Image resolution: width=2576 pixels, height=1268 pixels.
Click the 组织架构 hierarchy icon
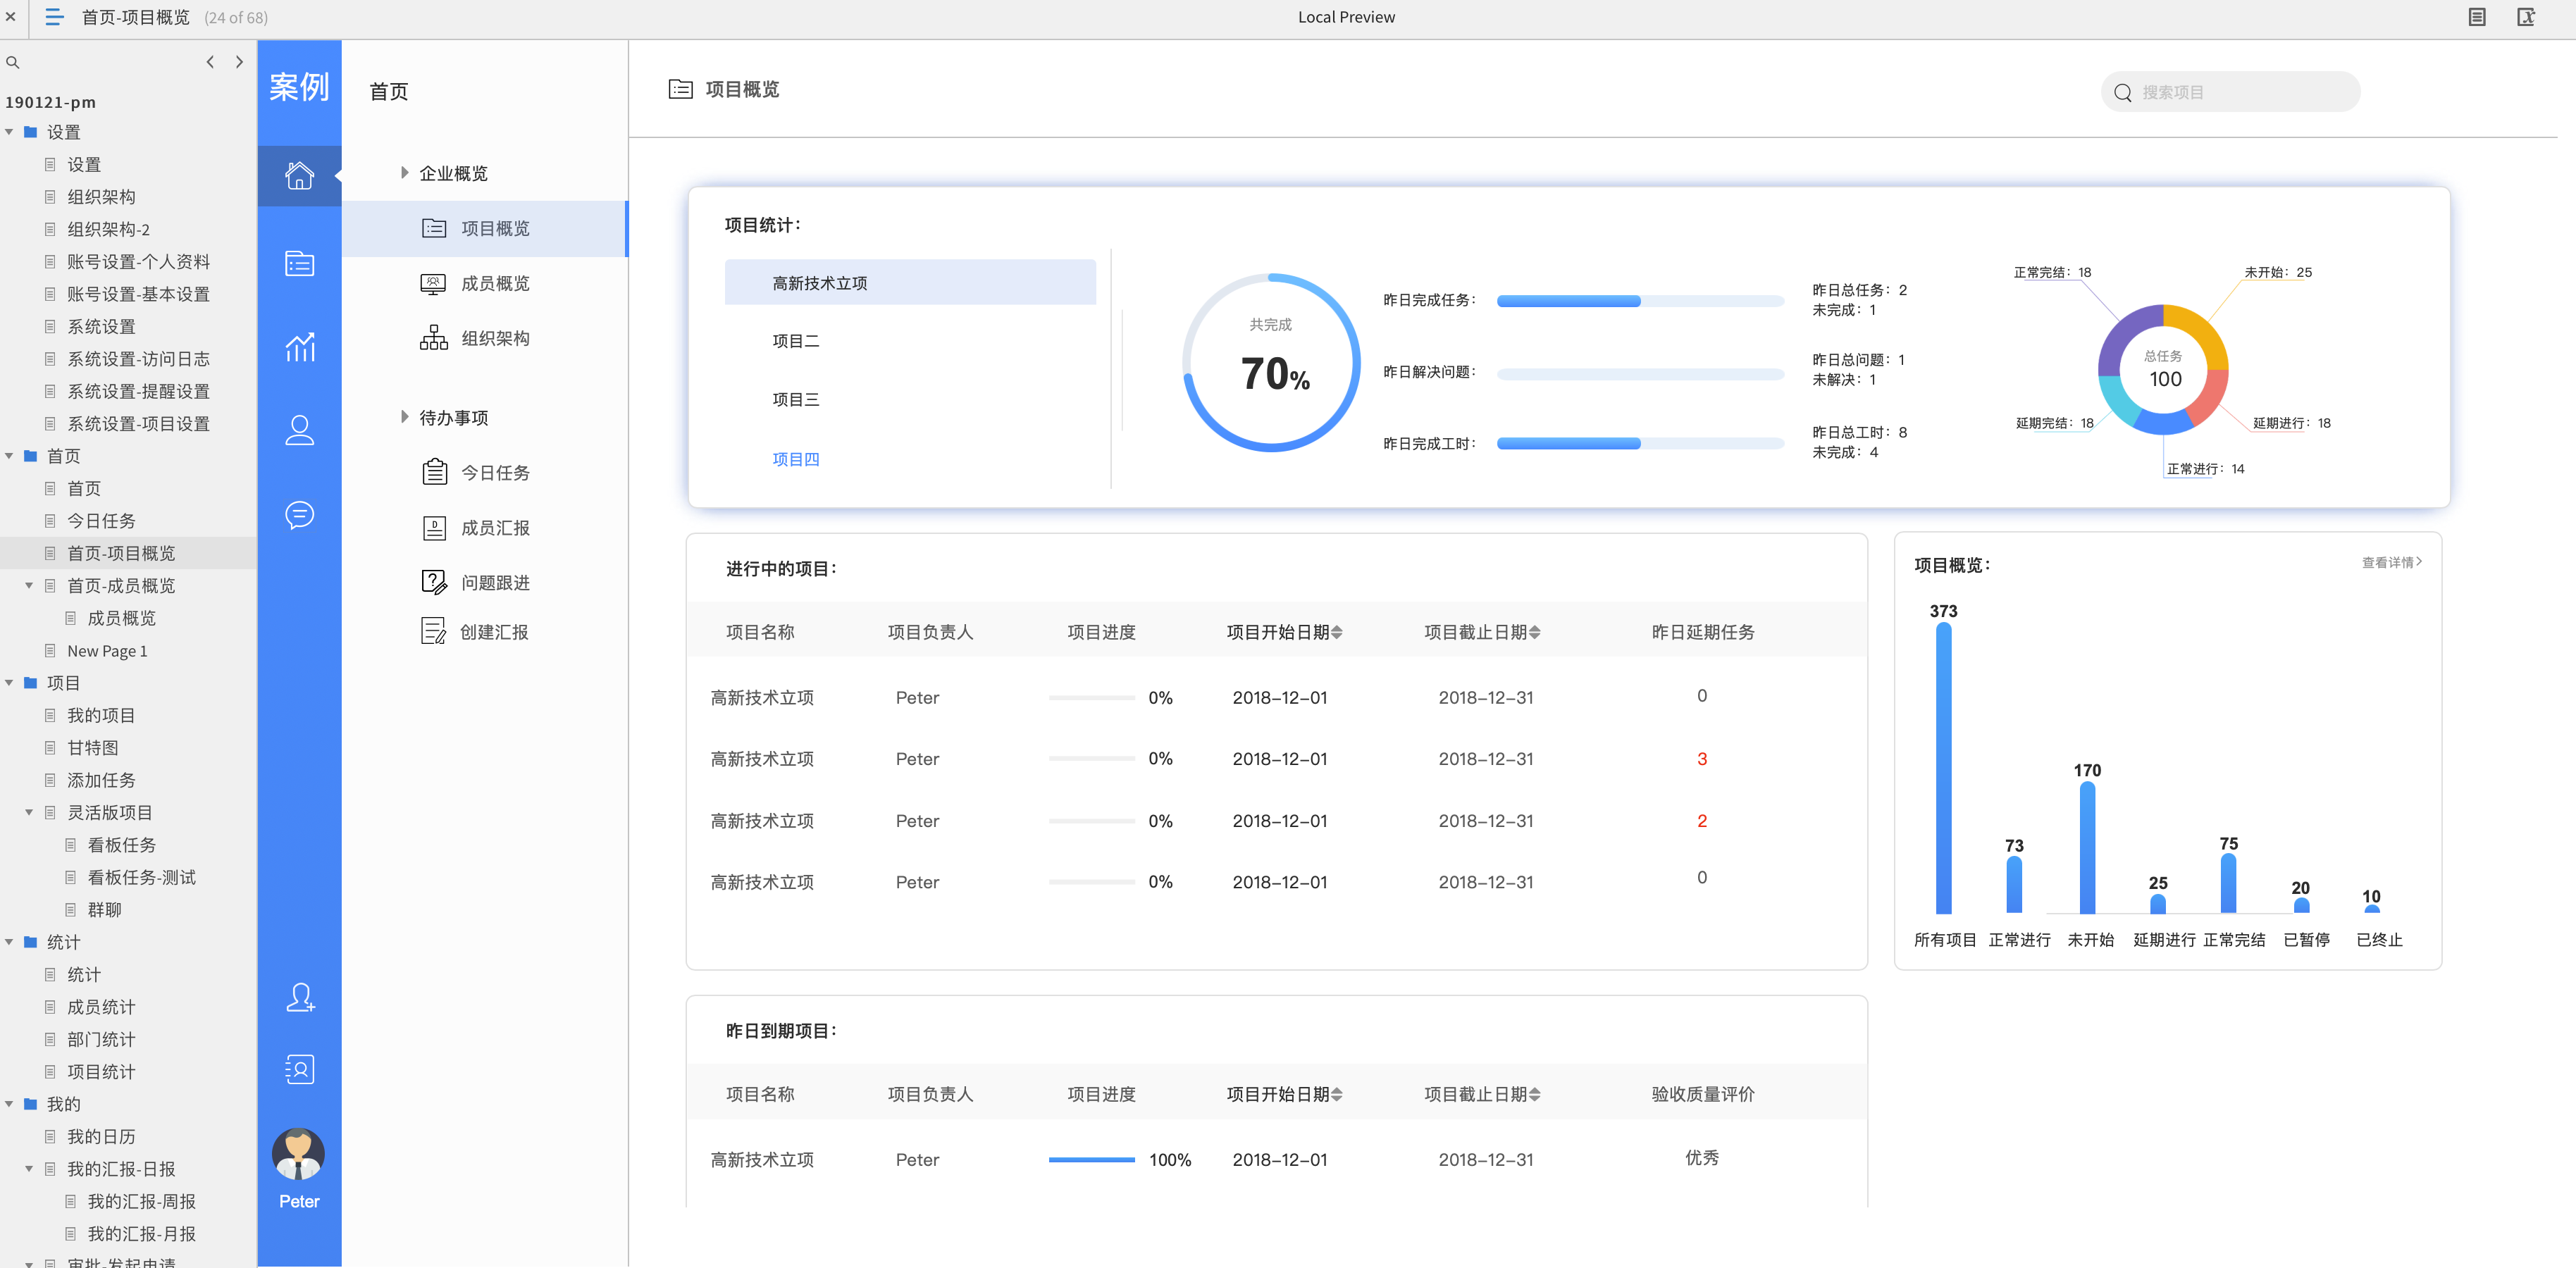pos(433,338)
